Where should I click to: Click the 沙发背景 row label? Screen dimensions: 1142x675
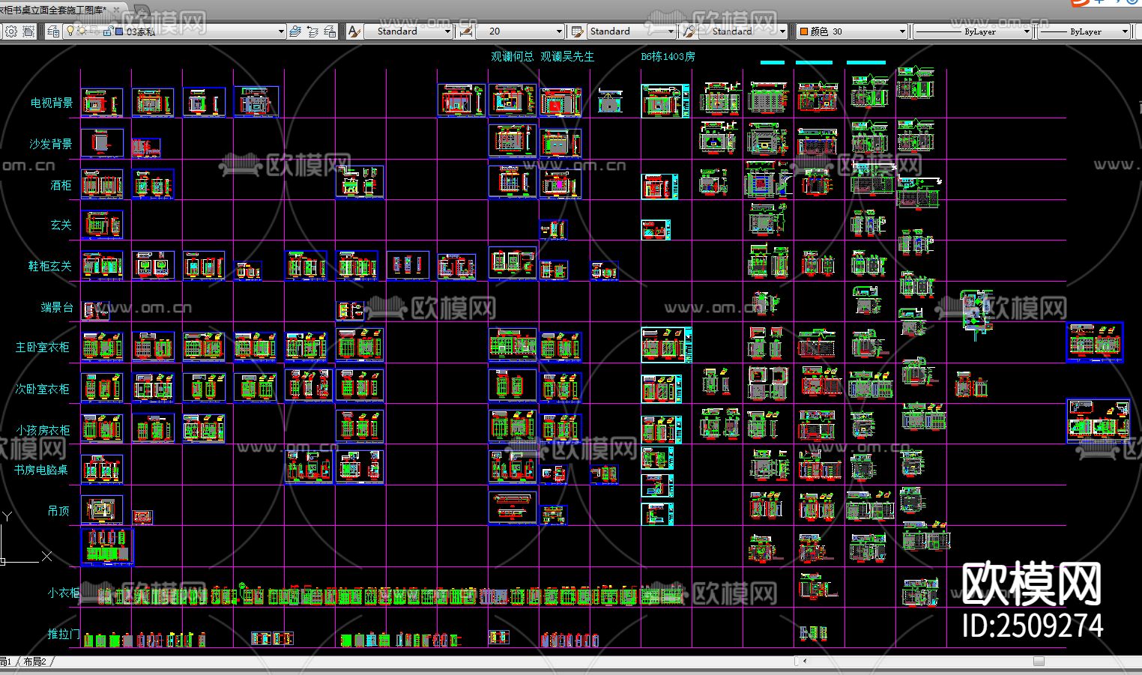click(51, 144)
